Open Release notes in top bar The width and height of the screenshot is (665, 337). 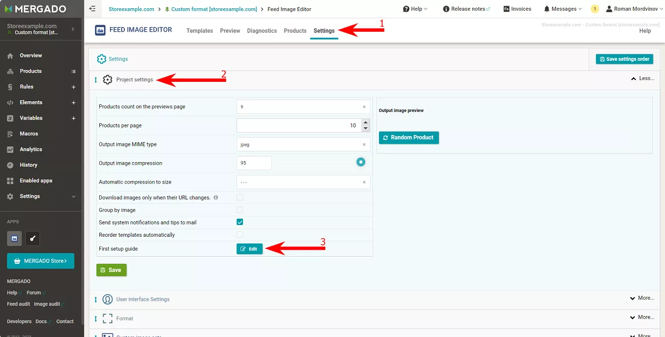pos(467,9)
